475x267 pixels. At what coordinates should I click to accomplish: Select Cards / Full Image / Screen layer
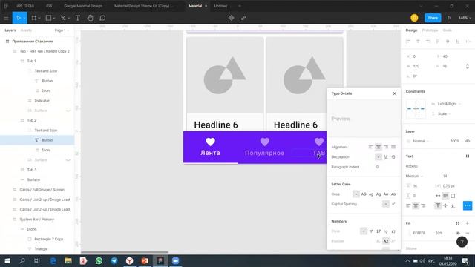[42, 190]
